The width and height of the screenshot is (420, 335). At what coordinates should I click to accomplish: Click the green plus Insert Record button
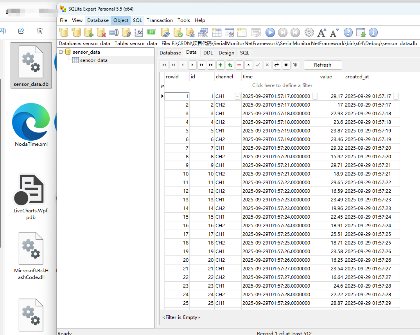pos(221,65)
